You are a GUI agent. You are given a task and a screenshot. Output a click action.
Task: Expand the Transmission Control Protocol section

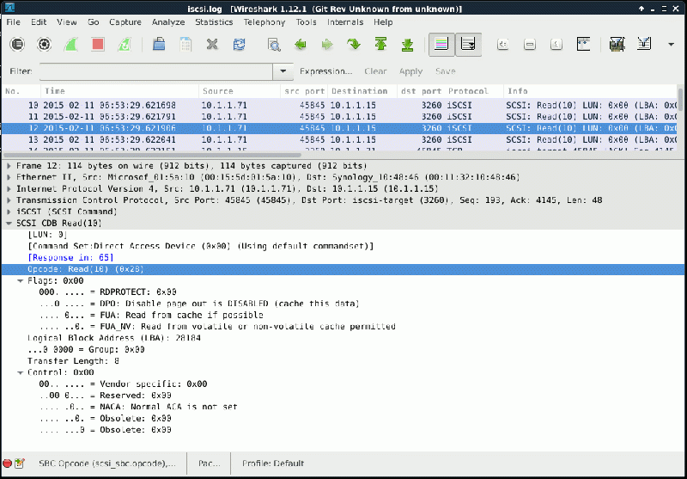(x=9, y=200)
